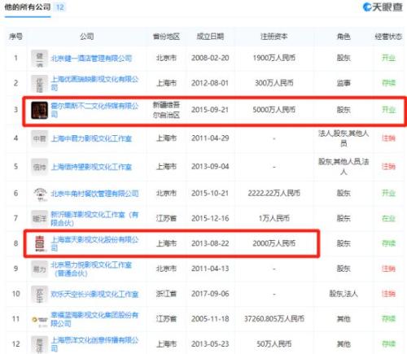Open company link in row 2 dated 2012-08-01
407x354 pixels.
tap(94, 83)
